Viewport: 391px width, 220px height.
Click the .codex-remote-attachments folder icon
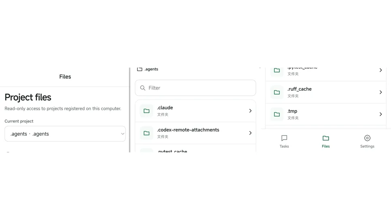147,133
